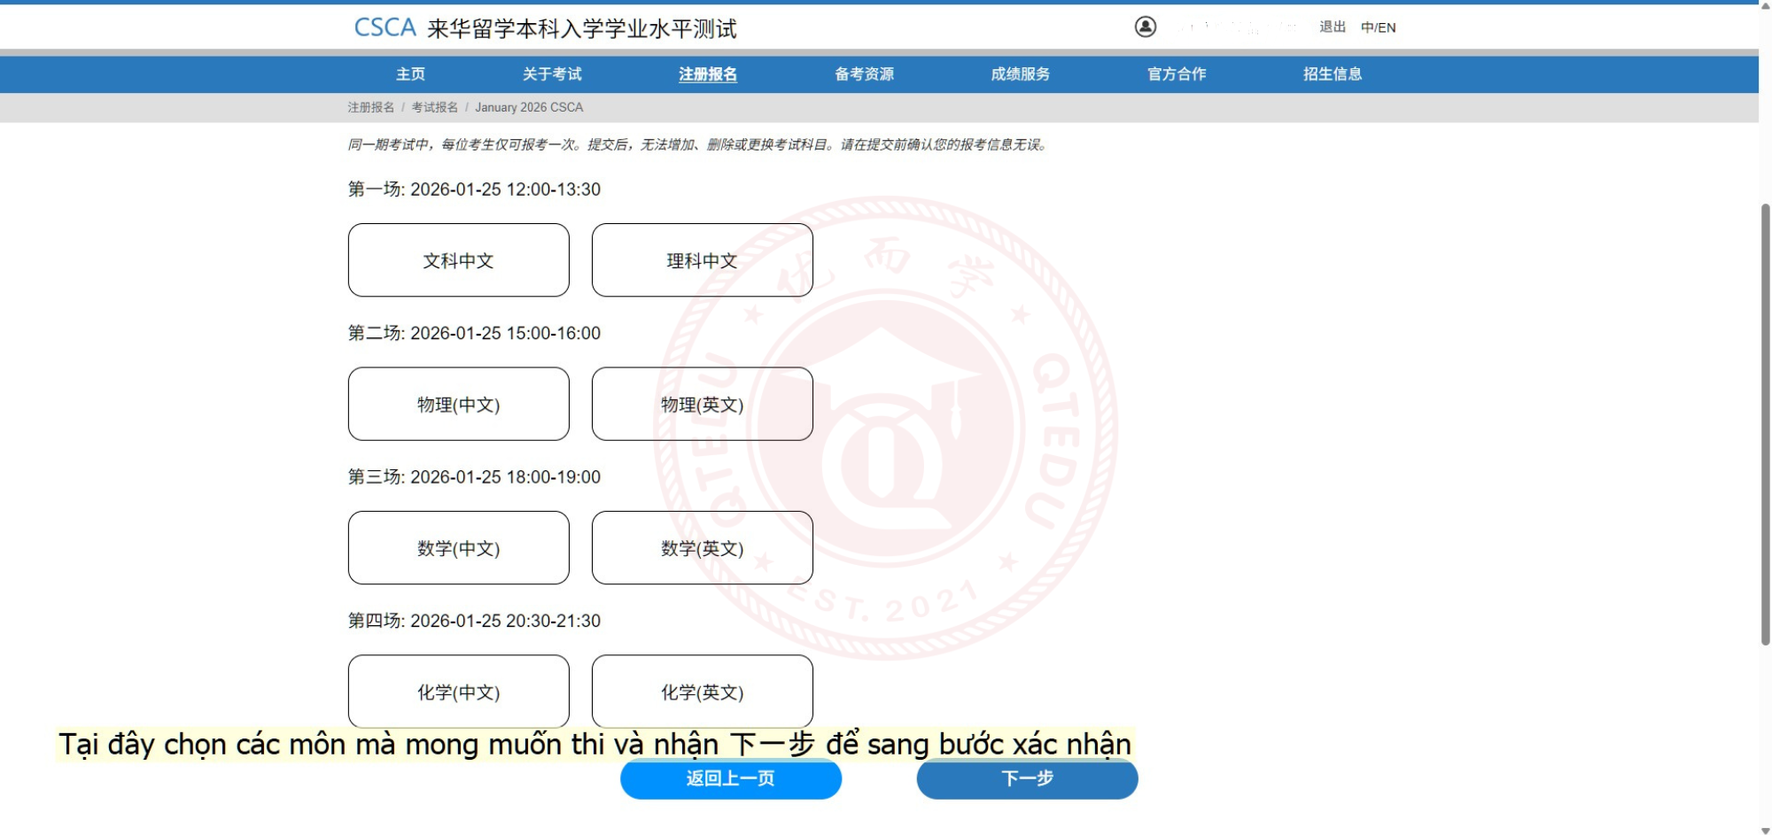Log out using 退出 link

click(1332, 27)
